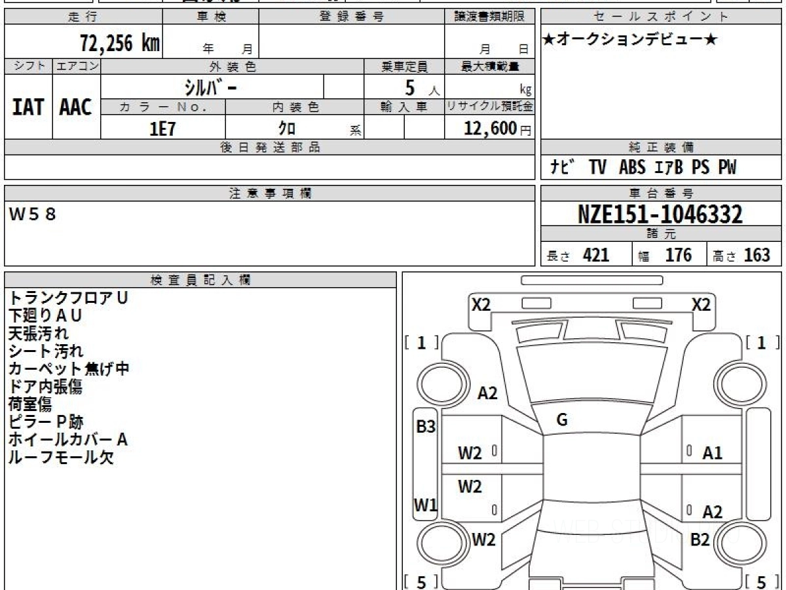This screenshot has width=786, height=590.
Task: Click the ドア内張傷 inspector note
Action: point(45,387)
